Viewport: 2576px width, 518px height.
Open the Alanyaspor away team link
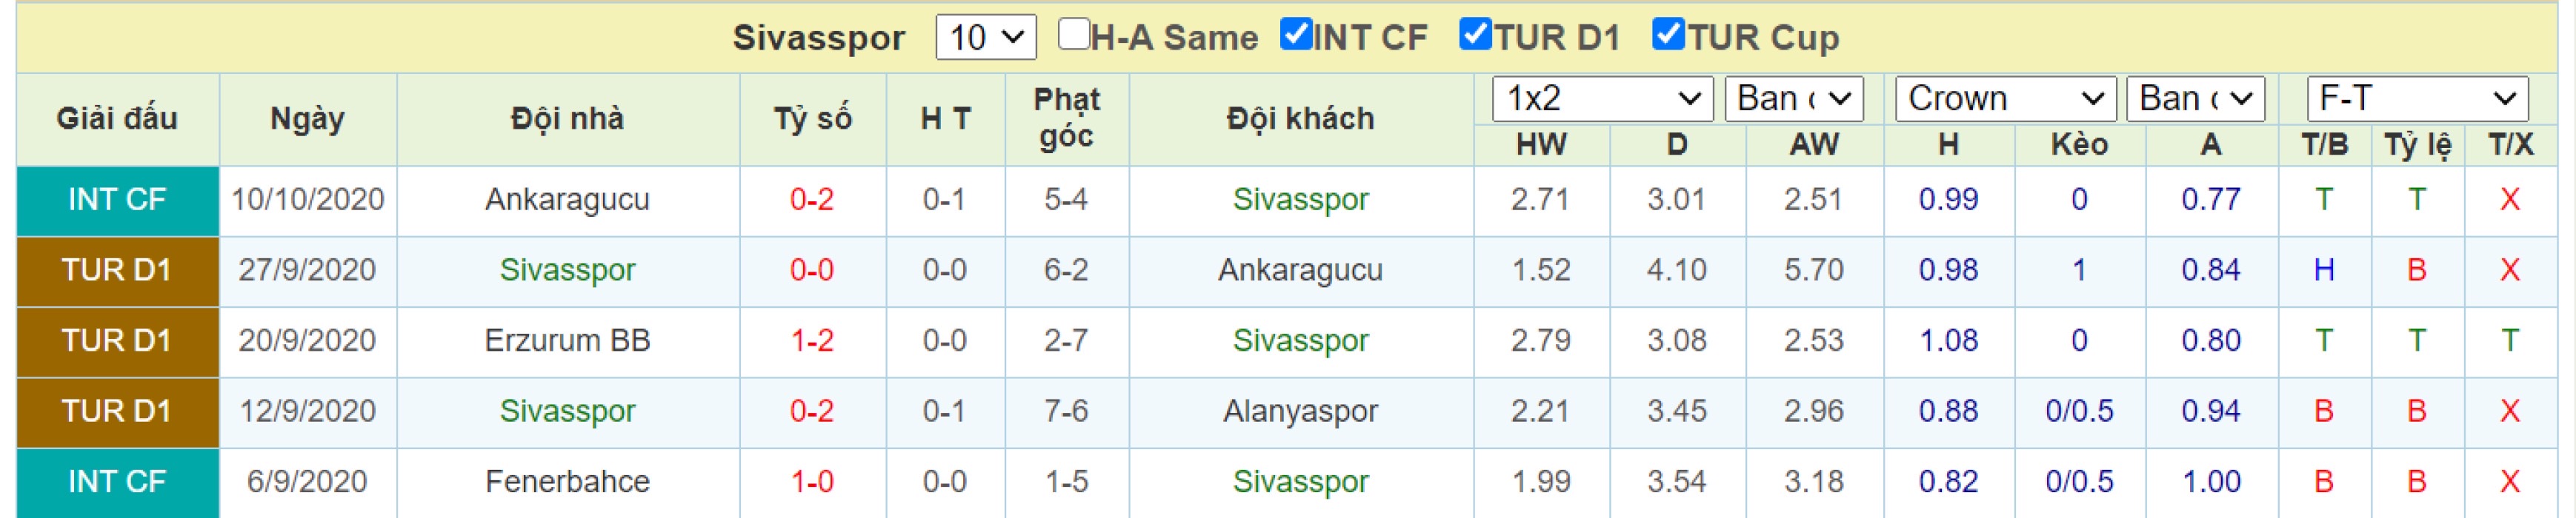pos(1300,411)
